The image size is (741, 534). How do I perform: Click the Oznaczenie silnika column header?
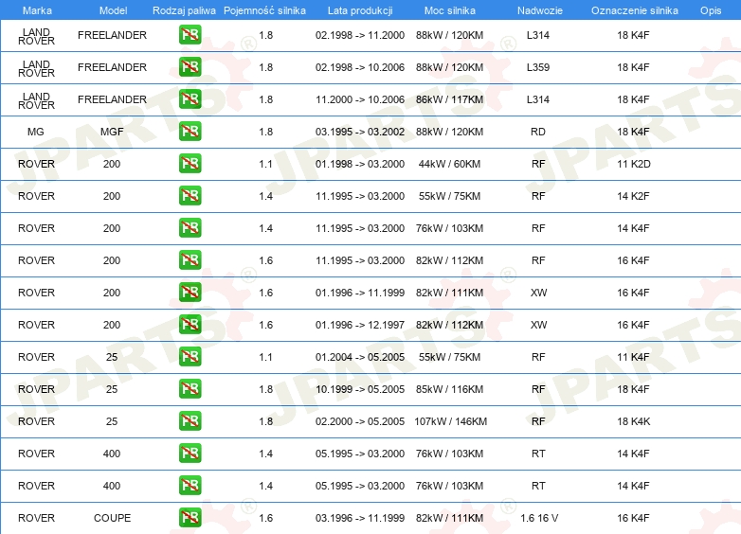point(635,10)
